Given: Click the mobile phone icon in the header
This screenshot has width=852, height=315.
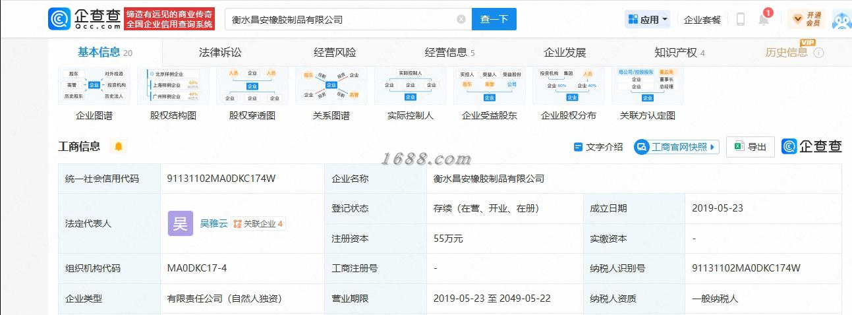Looking at the screenshot, I should point(740,19).
